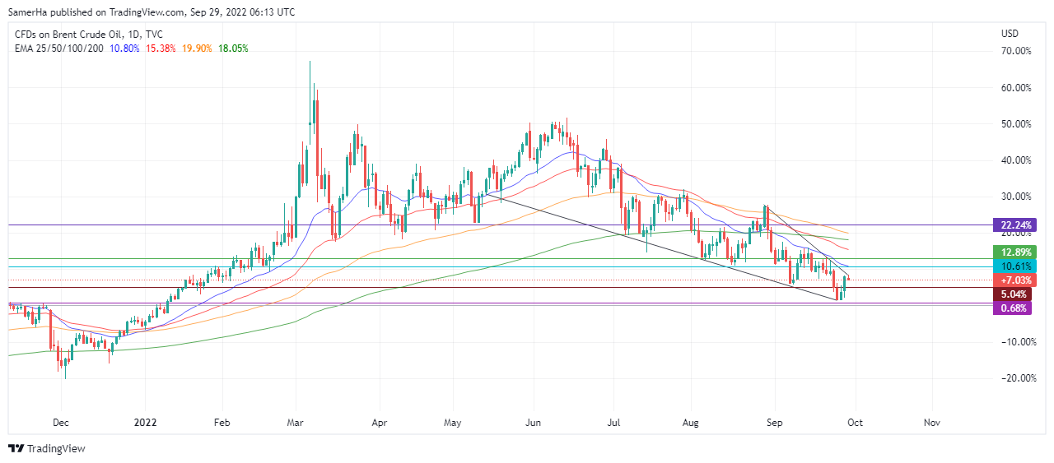Image resolution: width=1054 pixels, height=463 pixels.
Task: Click the purple 0.68% price label
Action: (1012, 308)
